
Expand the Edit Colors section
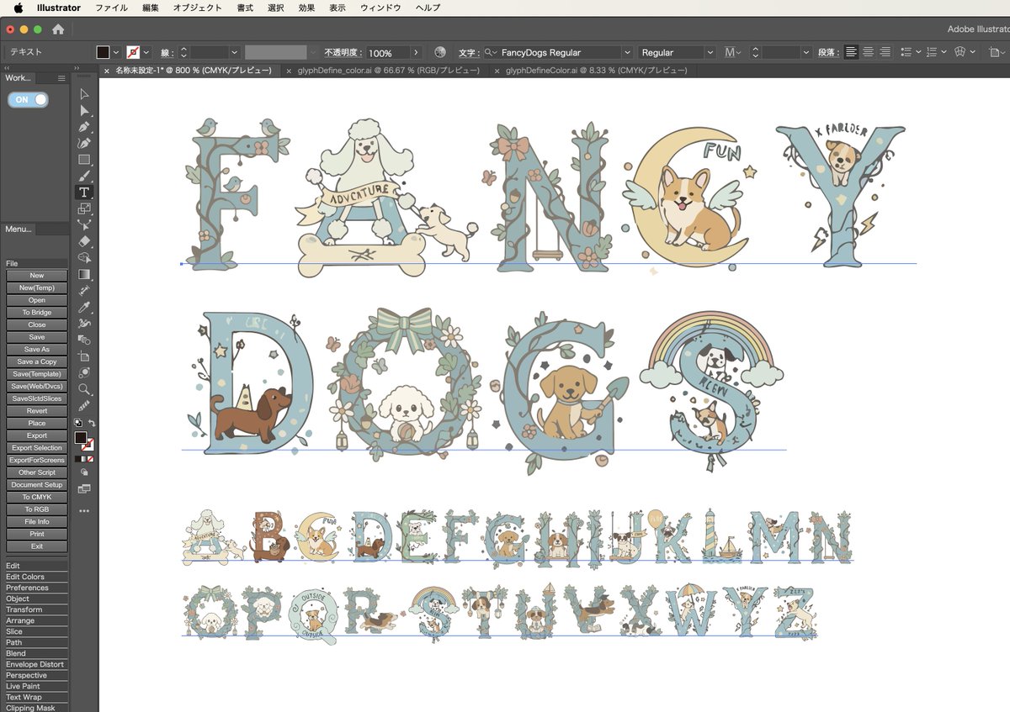pos(25,577)
